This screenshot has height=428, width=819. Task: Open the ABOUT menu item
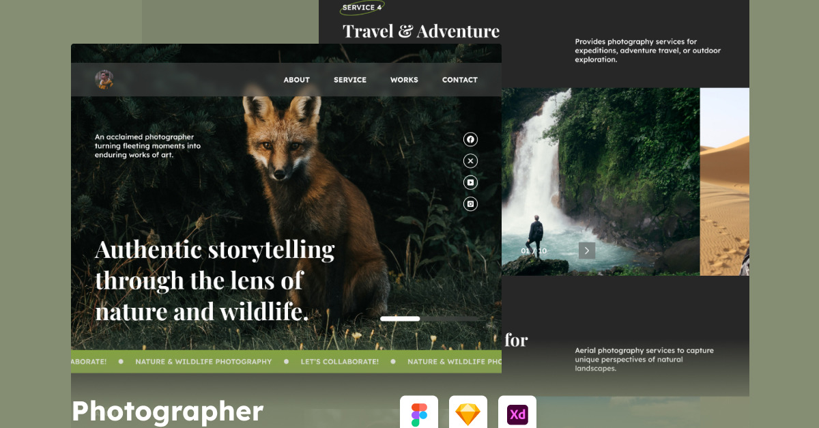297,80
